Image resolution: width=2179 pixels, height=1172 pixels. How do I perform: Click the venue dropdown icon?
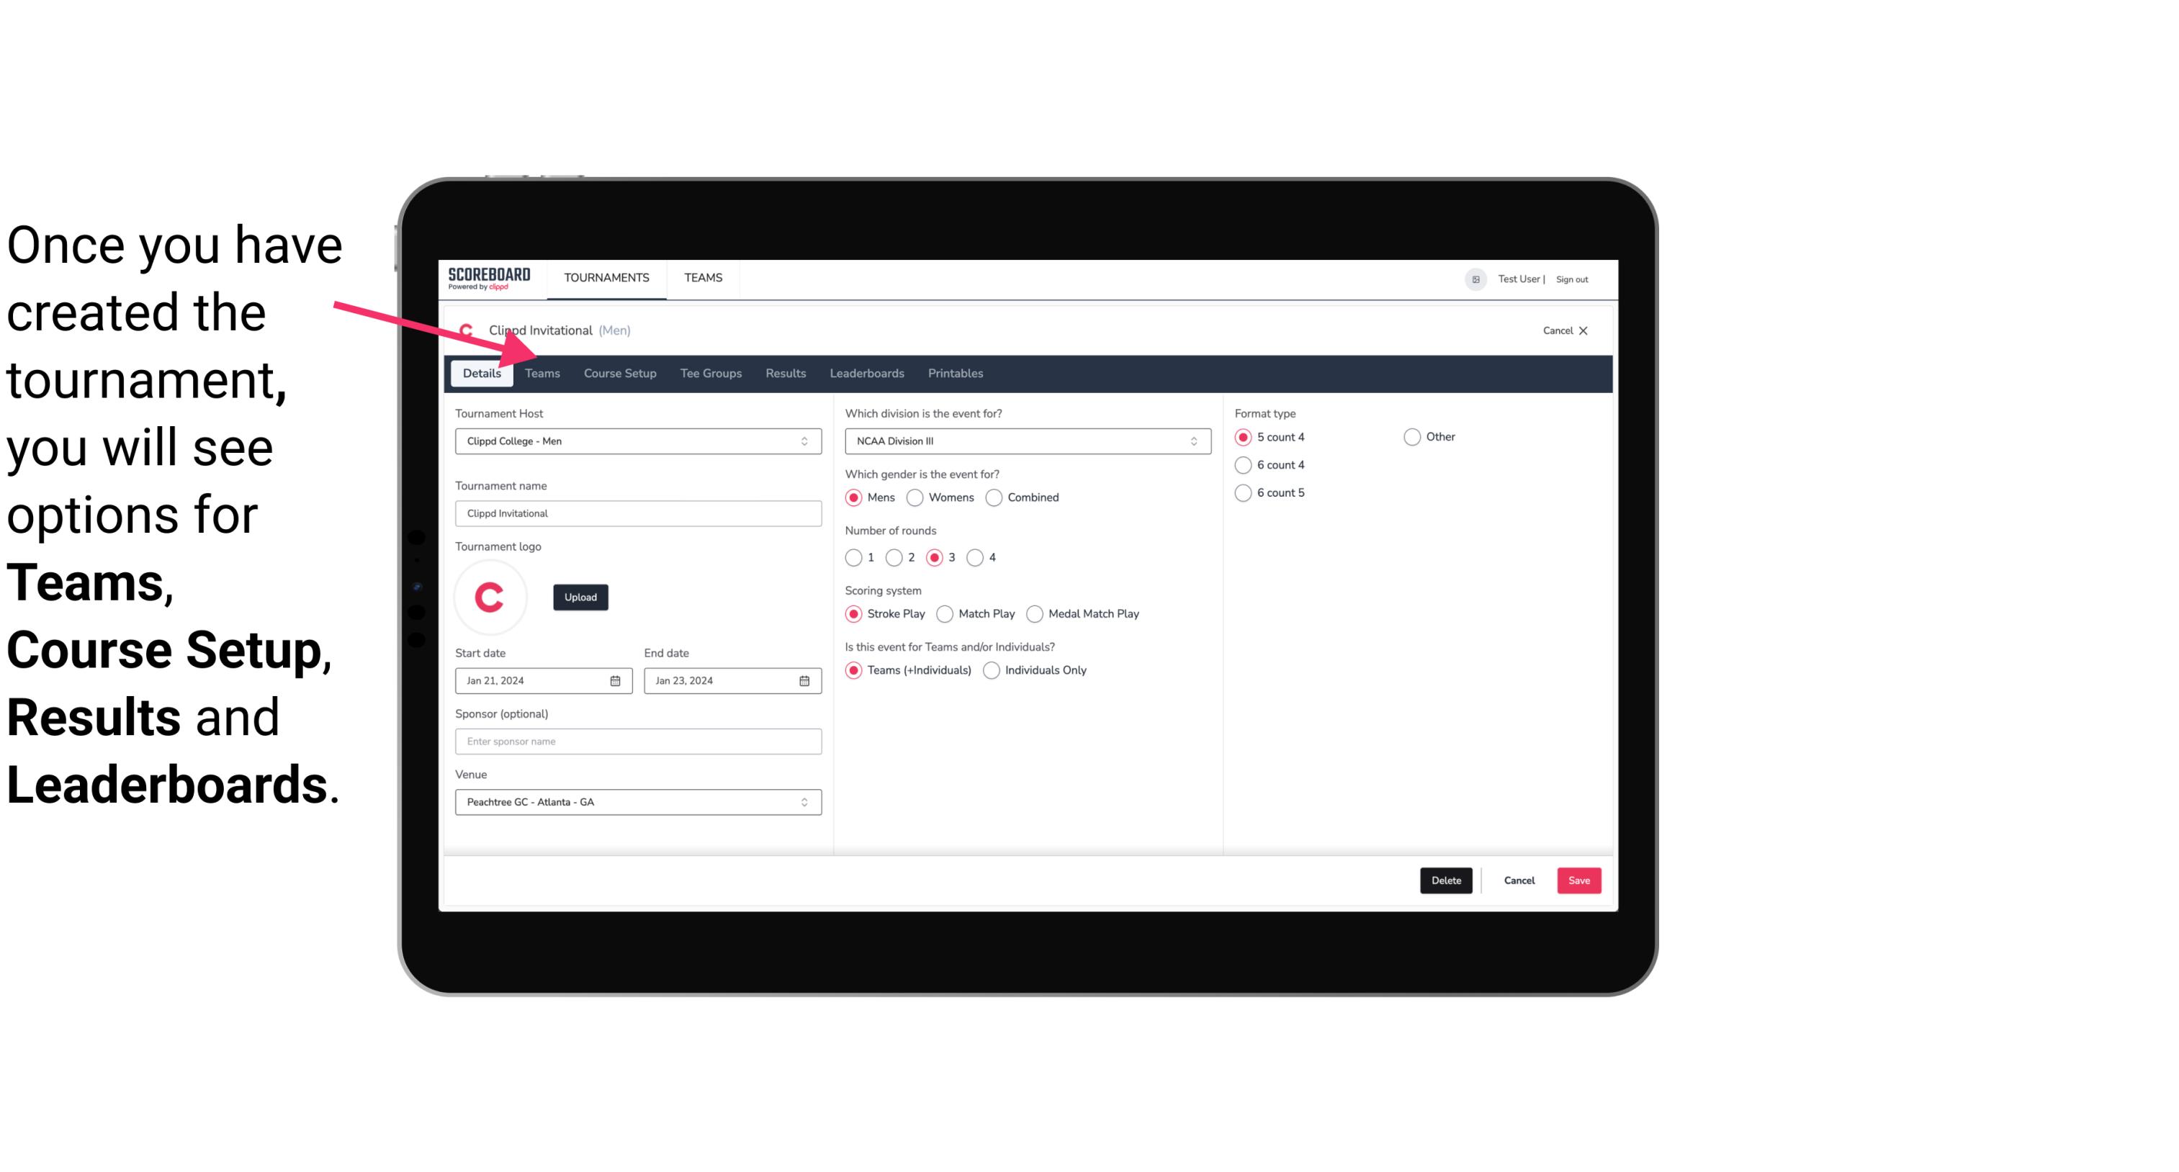(804, 801)
